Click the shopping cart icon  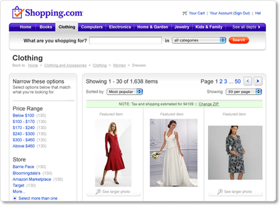(x=185, y=13)
